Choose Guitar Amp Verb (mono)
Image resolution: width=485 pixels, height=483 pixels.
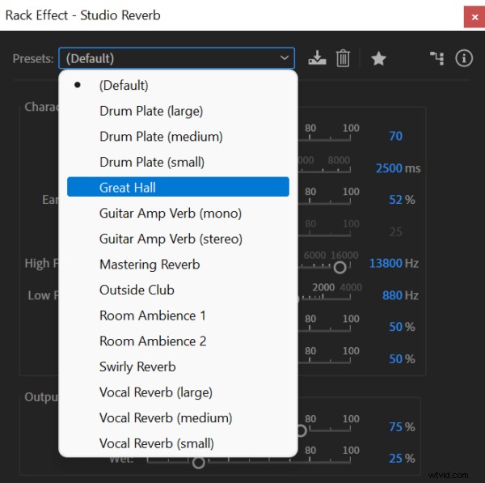(178, 214)
